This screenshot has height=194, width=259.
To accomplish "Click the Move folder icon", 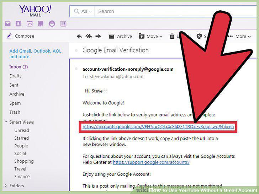I will coord(142,36).
